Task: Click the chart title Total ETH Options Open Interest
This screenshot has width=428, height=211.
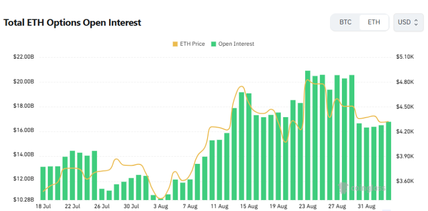Action: point(72,23)
